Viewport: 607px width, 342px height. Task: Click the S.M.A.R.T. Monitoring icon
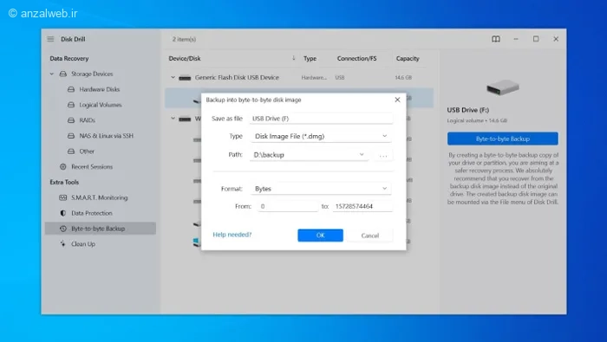(x=62, y=197)
